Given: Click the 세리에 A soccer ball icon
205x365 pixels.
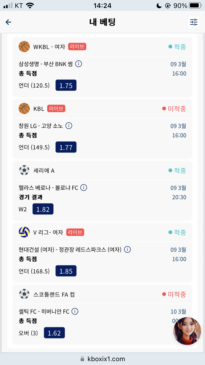Looking at the screenshot, I should 24,170.
